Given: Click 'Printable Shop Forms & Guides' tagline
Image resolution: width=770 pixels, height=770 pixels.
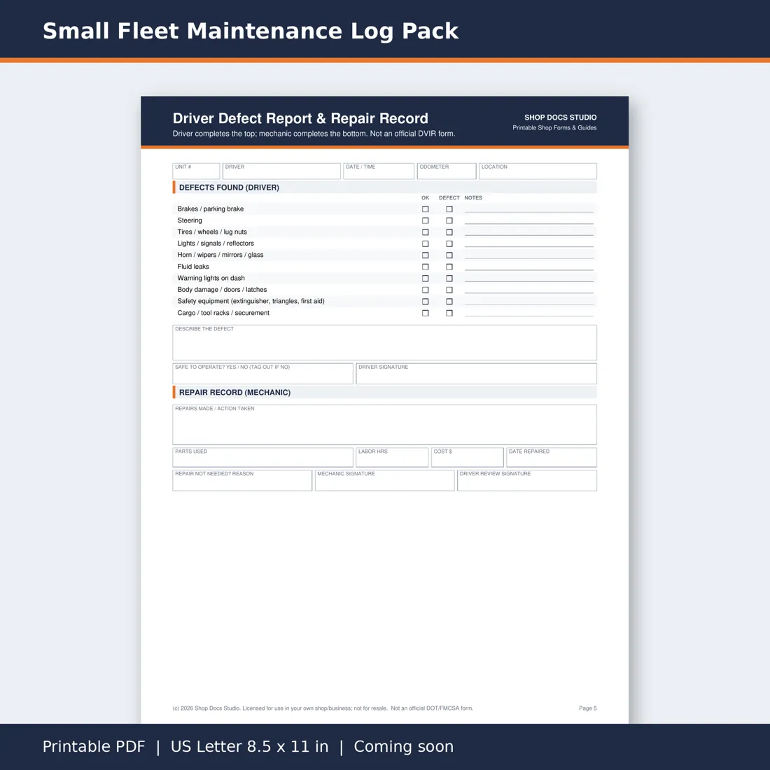Looking at the screenshot, I should (554, 127).
